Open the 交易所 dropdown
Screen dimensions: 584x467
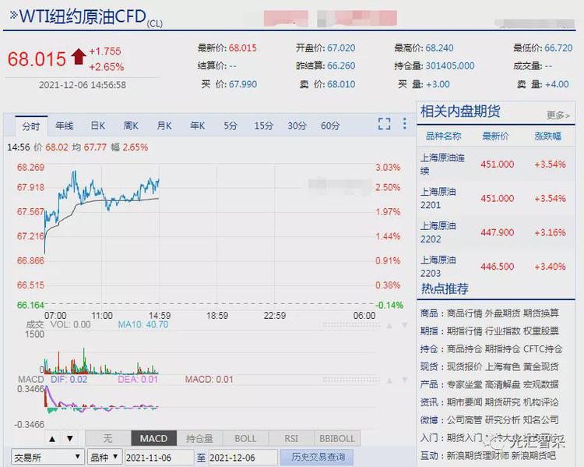point(47,457)
